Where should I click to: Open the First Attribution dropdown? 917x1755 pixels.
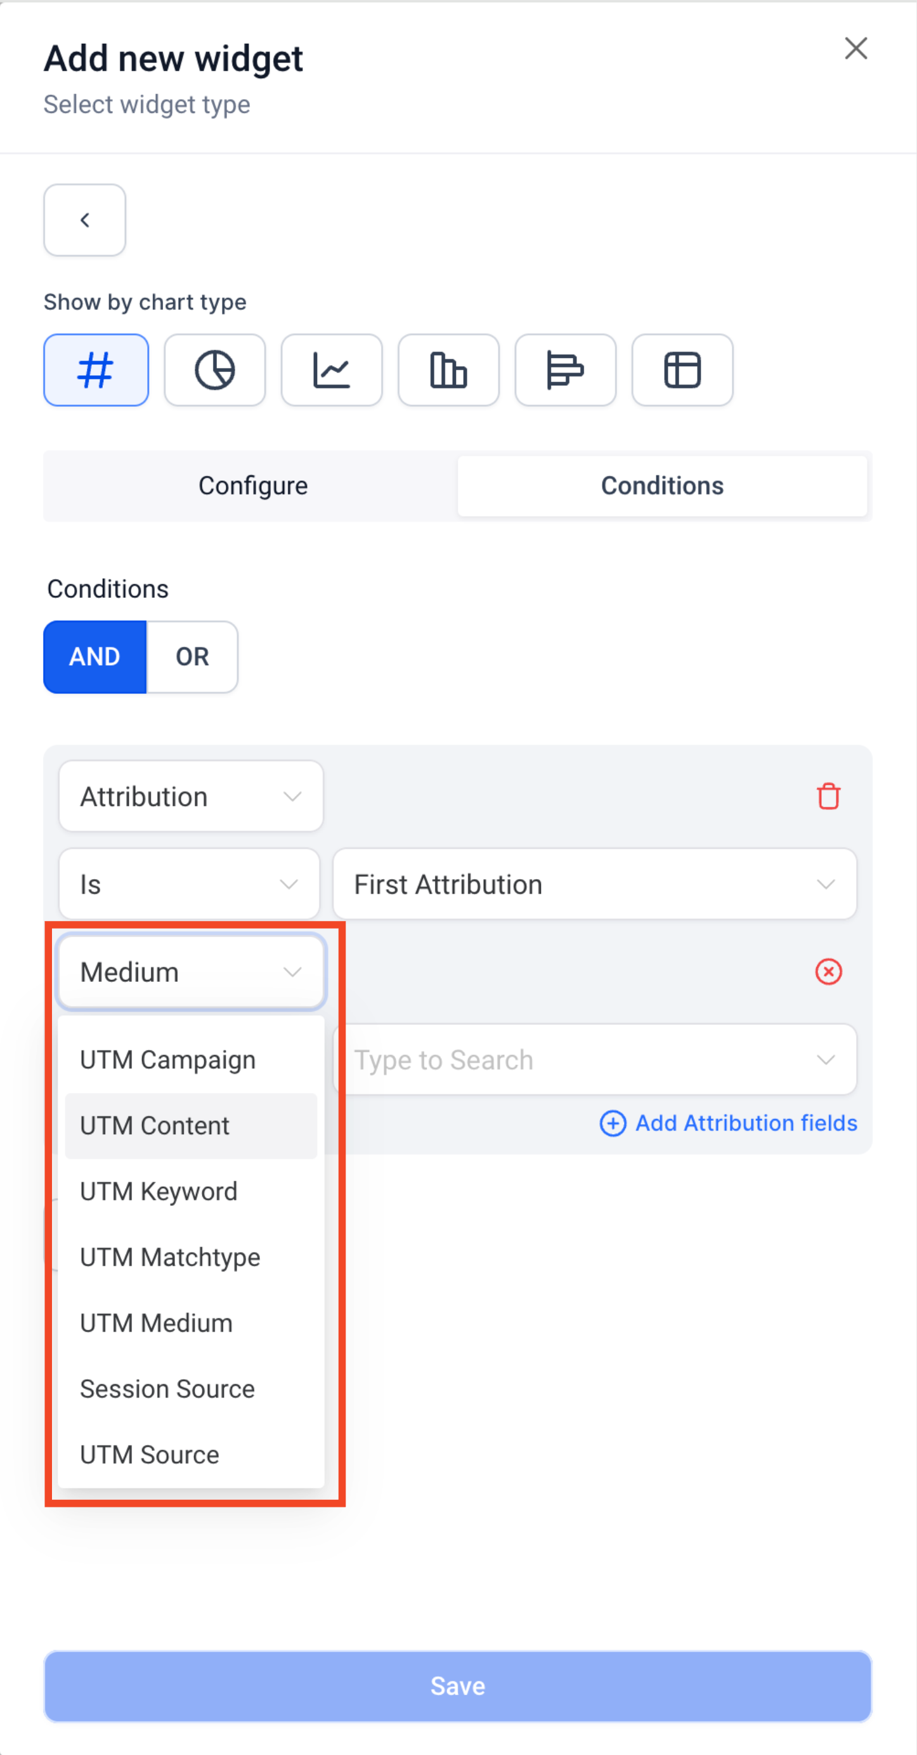click(594, 884)
